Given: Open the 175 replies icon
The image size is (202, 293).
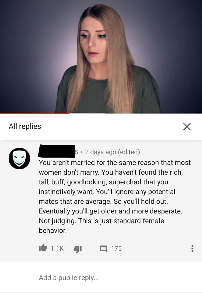Looking at the screenshot, I should coord(103,249).
